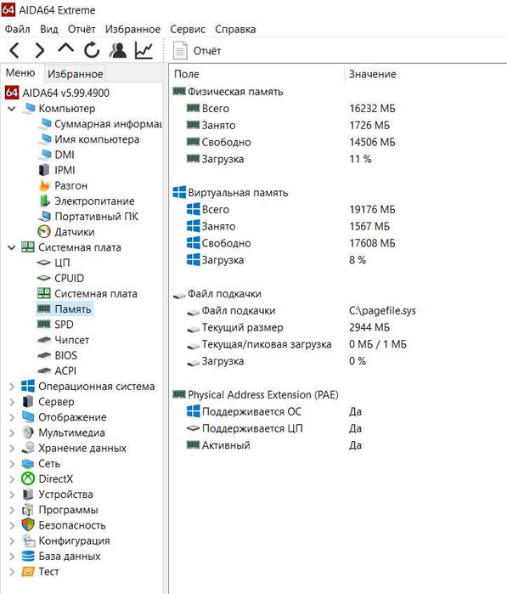Click the Отображение monitor icon
Screen dimensions: 507x594
point(28,417)
